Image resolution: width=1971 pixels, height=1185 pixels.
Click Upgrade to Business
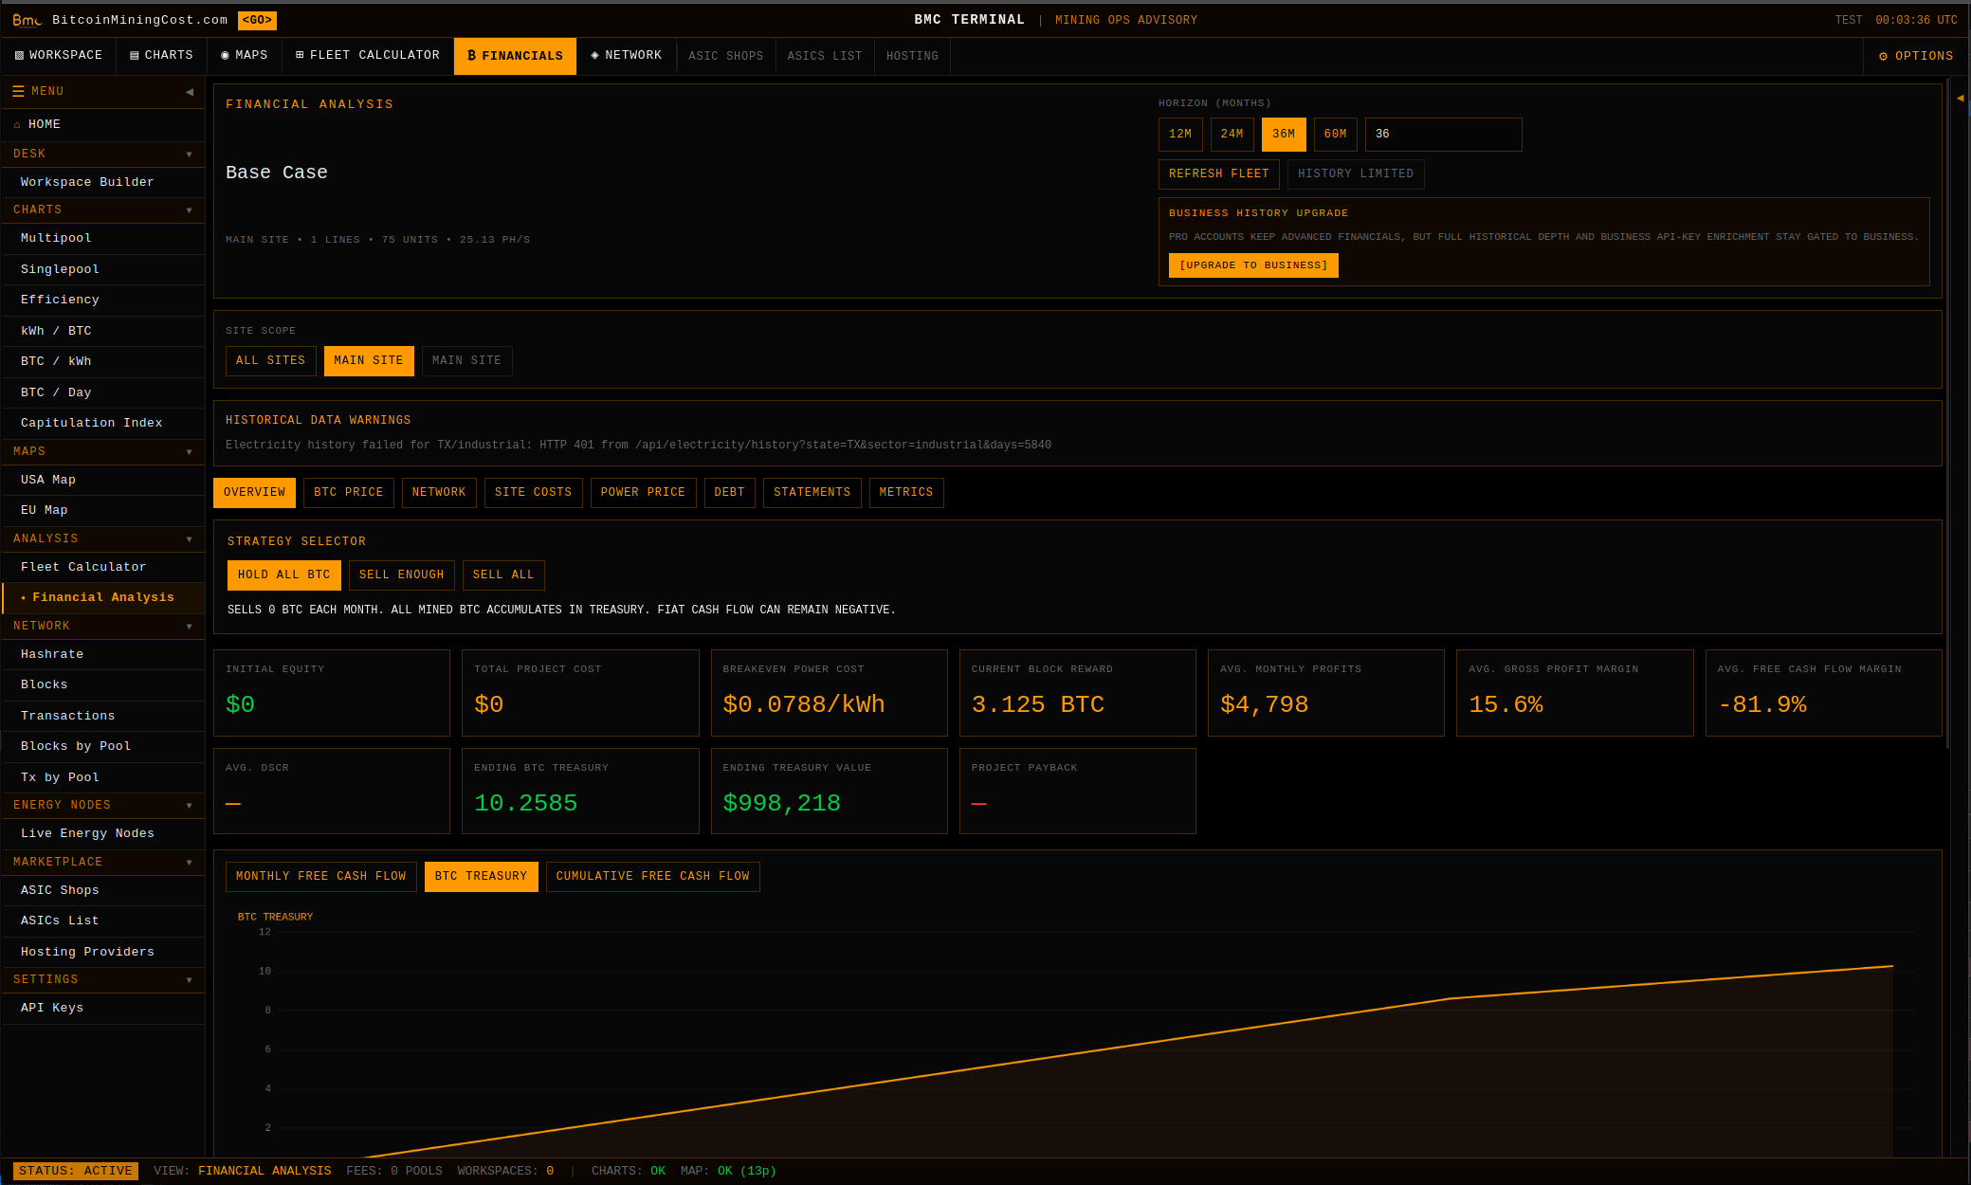tap(1252, 265)
